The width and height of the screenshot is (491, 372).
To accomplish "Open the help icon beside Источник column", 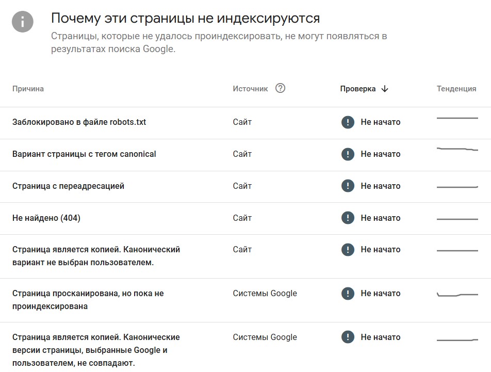I will (280, 89).
